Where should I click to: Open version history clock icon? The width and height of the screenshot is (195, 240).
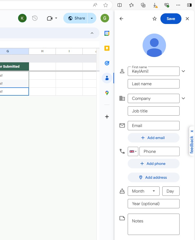coord(35,18)
